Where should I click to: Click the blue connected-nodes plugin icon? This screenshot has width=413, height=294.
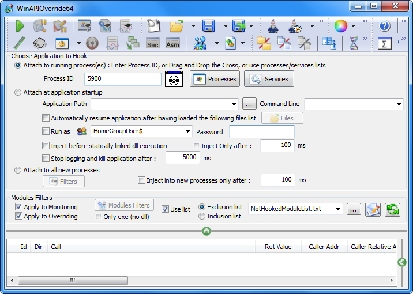click(200, 43)
